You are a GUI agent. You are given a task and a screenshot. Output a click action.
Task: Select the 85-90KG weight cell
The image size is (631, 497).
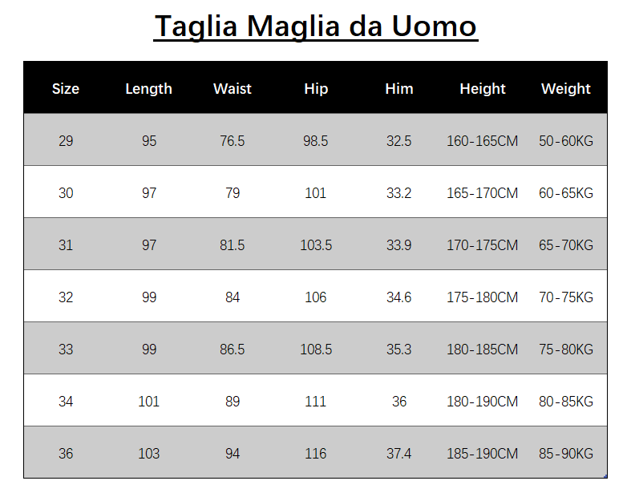[566, 454]
